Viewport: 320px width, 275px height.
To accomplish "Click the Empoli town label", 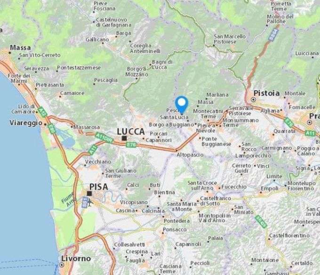I will (269, 189).
